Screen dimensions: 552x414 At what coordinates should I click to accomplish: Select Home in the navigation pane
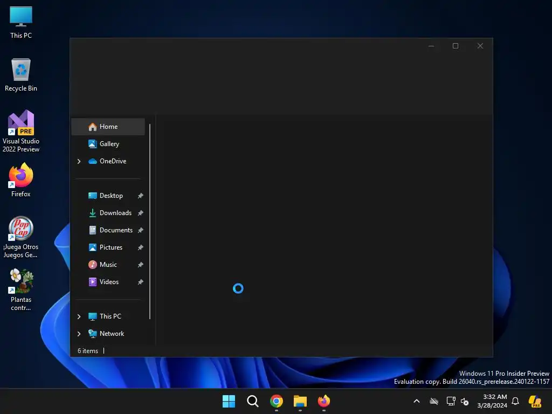point(108,127)
